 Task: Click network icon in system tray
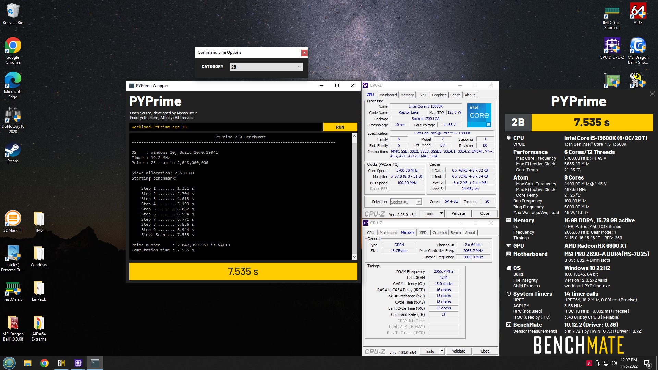point(606,363)
